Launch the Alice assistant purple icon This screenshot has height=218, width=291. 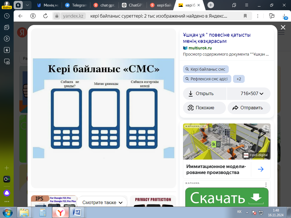(7, 193)
